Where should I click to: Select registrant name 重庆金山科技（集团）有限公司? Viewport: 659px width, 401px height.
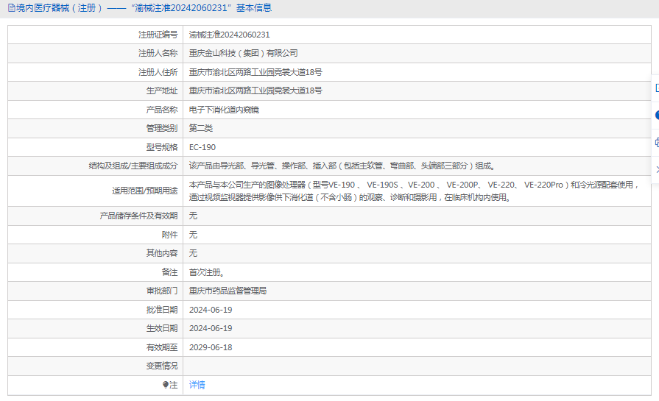(x=243, y=53)
